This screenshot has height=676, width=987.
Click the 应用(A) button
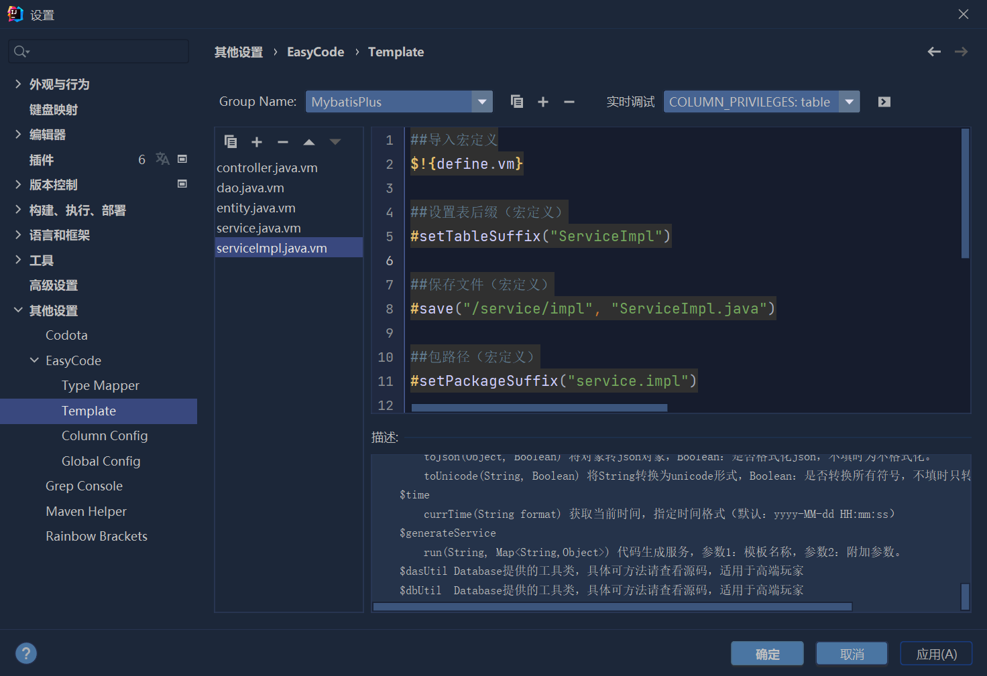(x=936, y=654)
